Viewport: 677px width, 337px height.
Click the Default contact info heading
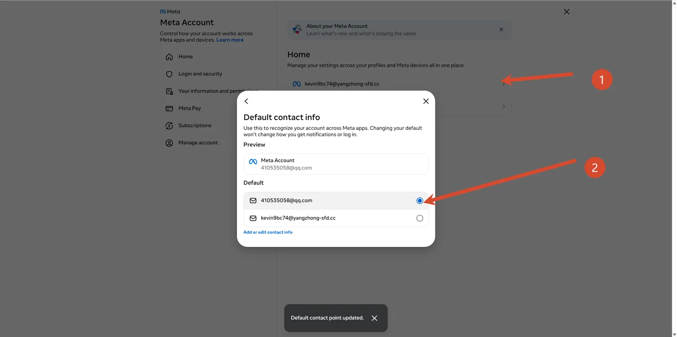[x=282, y=117]
